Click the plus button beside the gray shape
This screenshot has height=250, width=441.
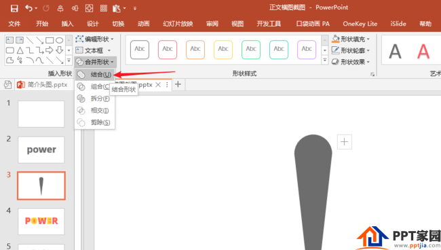coord(344,141)
